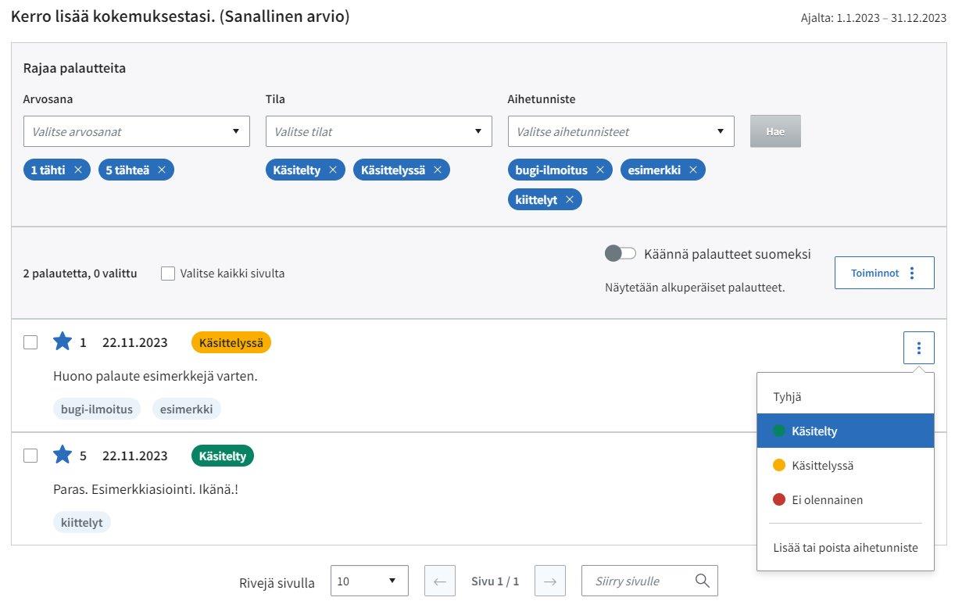This screenshot has height=608, width=955.
Task: Select checkbox of the 5-star feedback
Action: [x=30, y=456]
